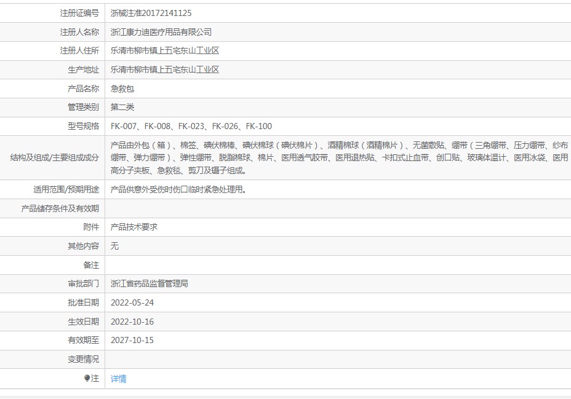Click the 其他内容 value 无
The height and width of the screenshot is (399, 571).
[114, 246]
